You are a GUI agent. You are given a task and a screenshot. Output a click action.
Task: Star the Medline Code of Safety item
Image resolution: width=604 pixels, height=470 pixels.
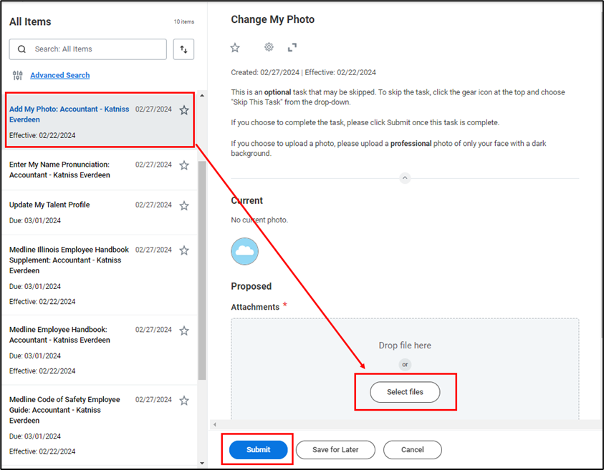[184, 401]
